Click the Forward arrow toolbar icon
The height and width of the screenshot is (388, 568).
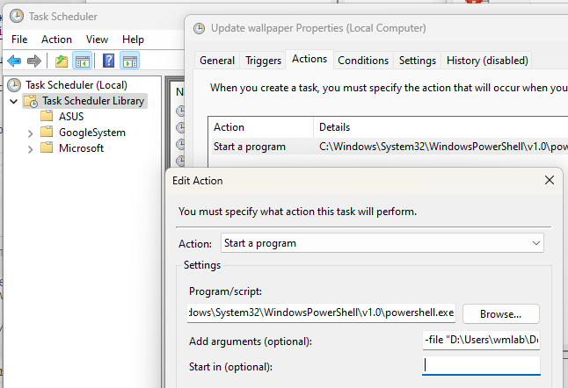[x=34, y=61]
